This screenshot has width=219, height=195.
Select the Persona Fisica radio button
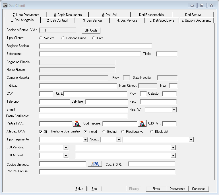click(63, 38)
